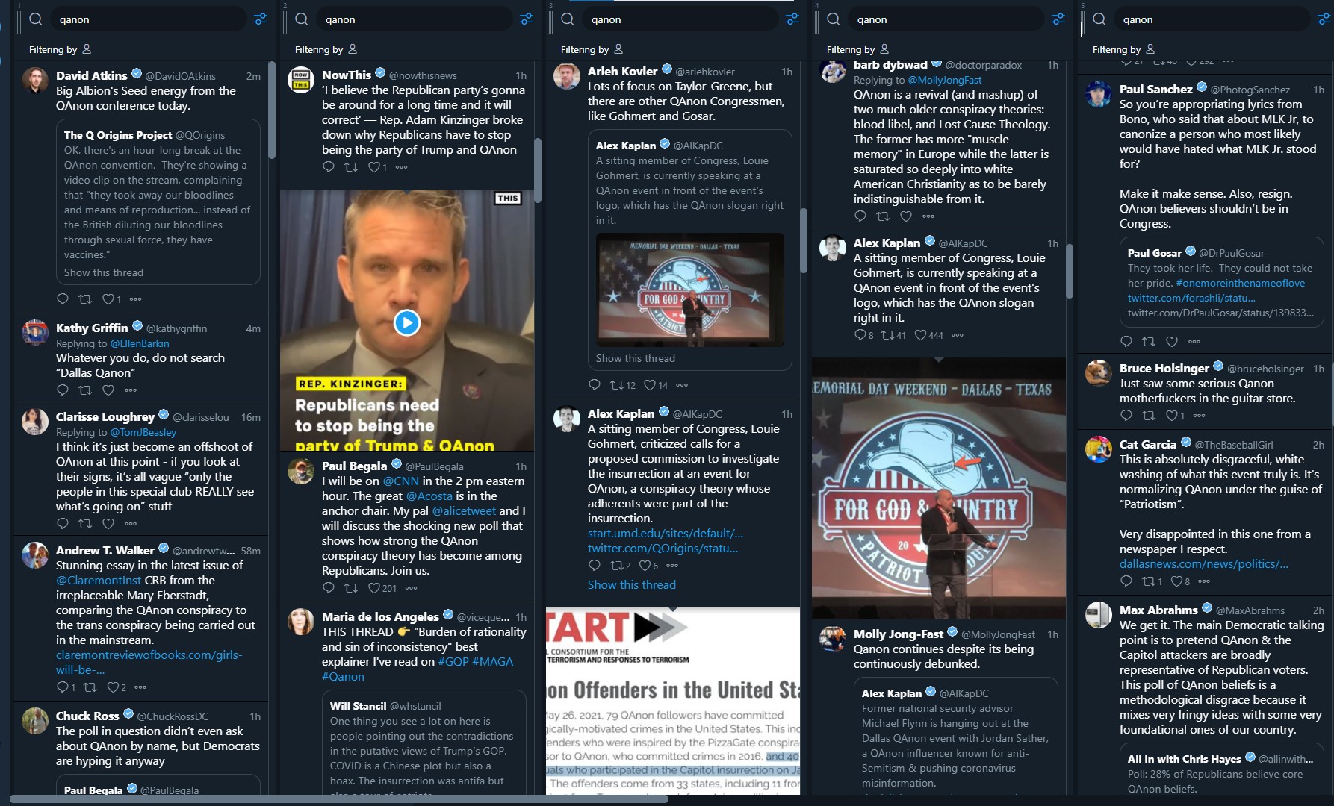1334x806 pixels.
Task: Play the Rep. Kinzinger video
Action: coord(407,322)
